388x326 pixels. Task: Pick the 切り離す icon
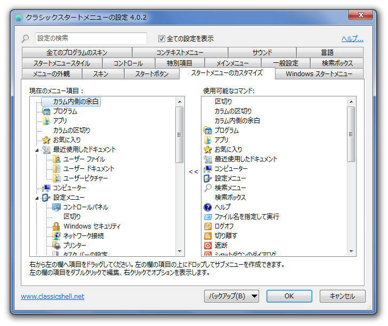click(x=208, y=236)
